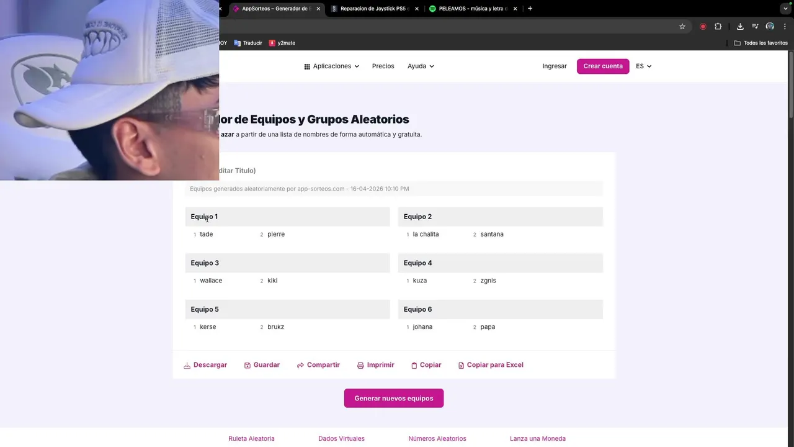Click the webcam overlay thumbnail
The width and height of the screenshot is (794, 447).
pyautogui.click(x=109, y=90)
